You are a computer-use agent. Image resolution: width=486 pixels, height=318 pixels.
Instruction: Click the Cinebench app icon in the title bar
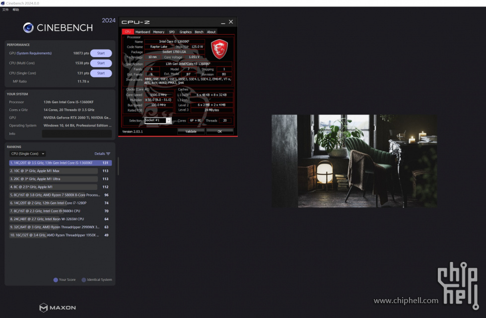pos(3,3)
